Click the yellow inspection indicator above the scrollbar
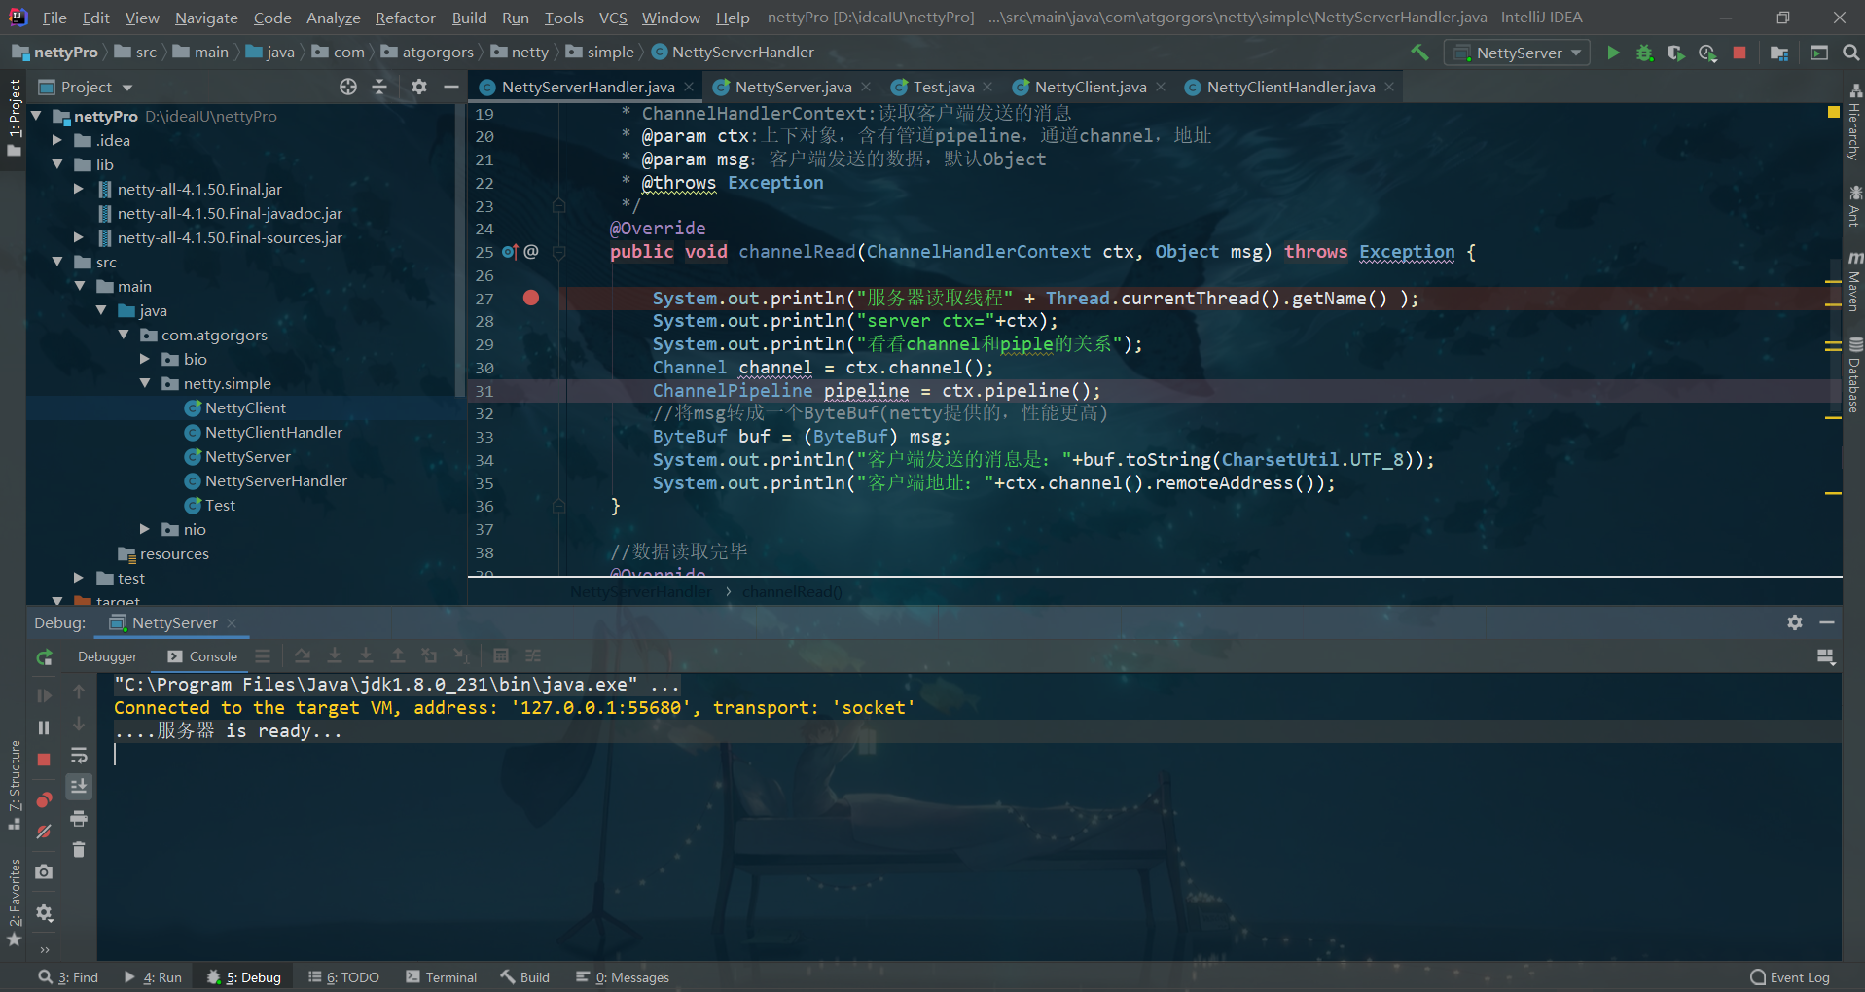 (1833, 112)
